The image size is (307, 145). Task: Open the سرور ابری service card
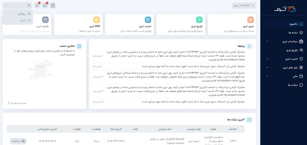[x=232, y=24]
